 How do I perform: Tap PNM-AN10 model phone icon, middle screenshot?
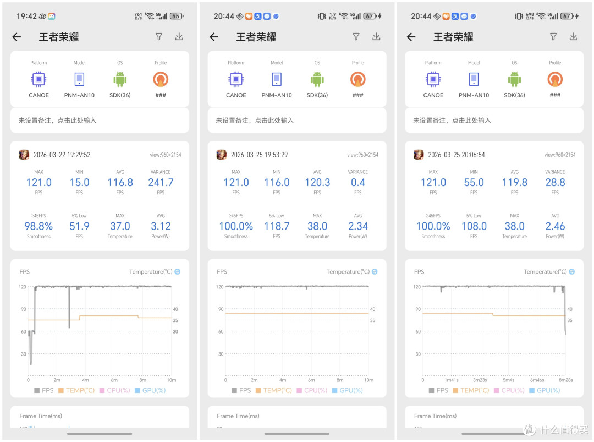(x=277, y=80)
